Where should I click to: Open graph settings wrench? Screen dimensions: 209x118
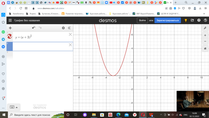click(x=205, y=28)
